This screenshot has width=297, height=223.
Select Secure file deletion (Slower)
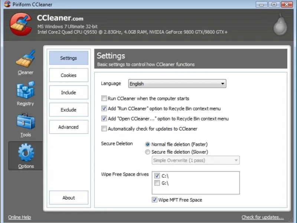(x=147, y=152)
